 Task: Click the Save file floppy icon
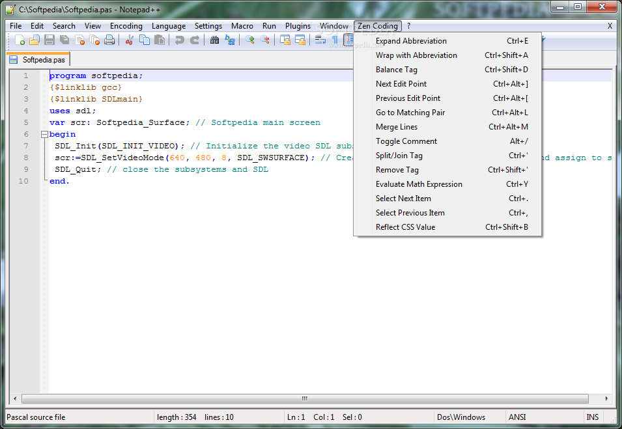point(49,40)
